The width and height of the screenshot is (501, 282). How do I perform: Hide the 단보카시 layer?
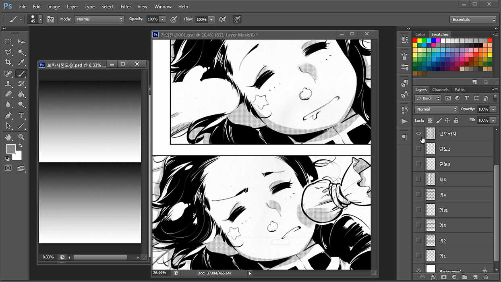click(418, 133)
